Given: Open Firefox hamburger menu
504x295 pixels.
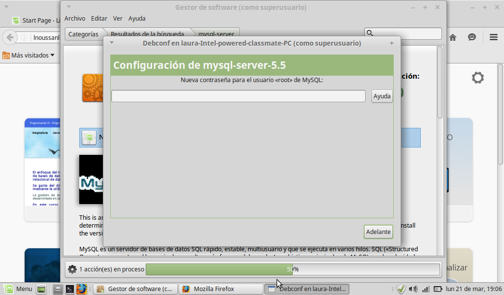Looking at the screenshot, I should [493, 37].
